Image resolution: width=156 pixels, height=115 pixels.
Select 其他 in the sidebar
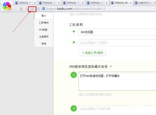coord(44,44)
